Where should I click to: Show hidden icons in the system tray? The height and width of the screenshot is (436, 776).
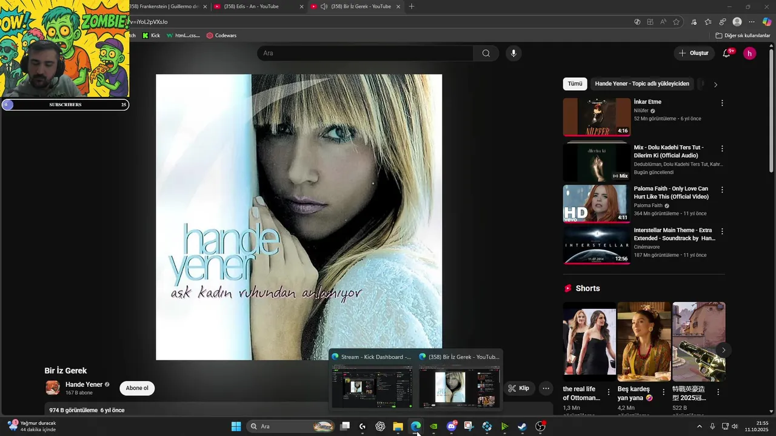coord(699,426)
